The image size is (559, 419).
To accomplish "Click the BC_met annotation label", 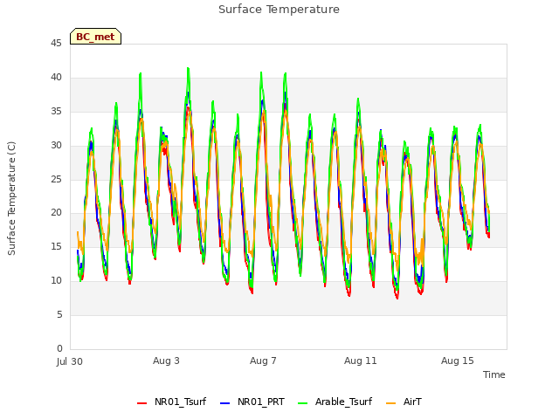I will (x=95, y=37).
